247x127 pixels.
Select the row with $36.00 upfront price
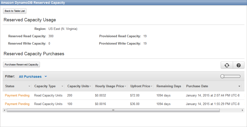135,104
